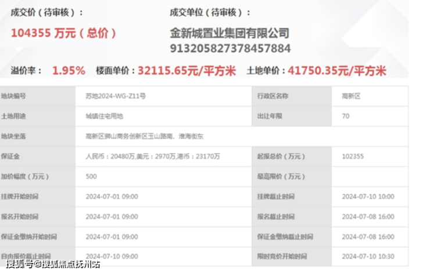The width and height of the screenshot is (430, 273).
Task: Click the credit code 913205827378457884
Action: (x=230, y=49)
